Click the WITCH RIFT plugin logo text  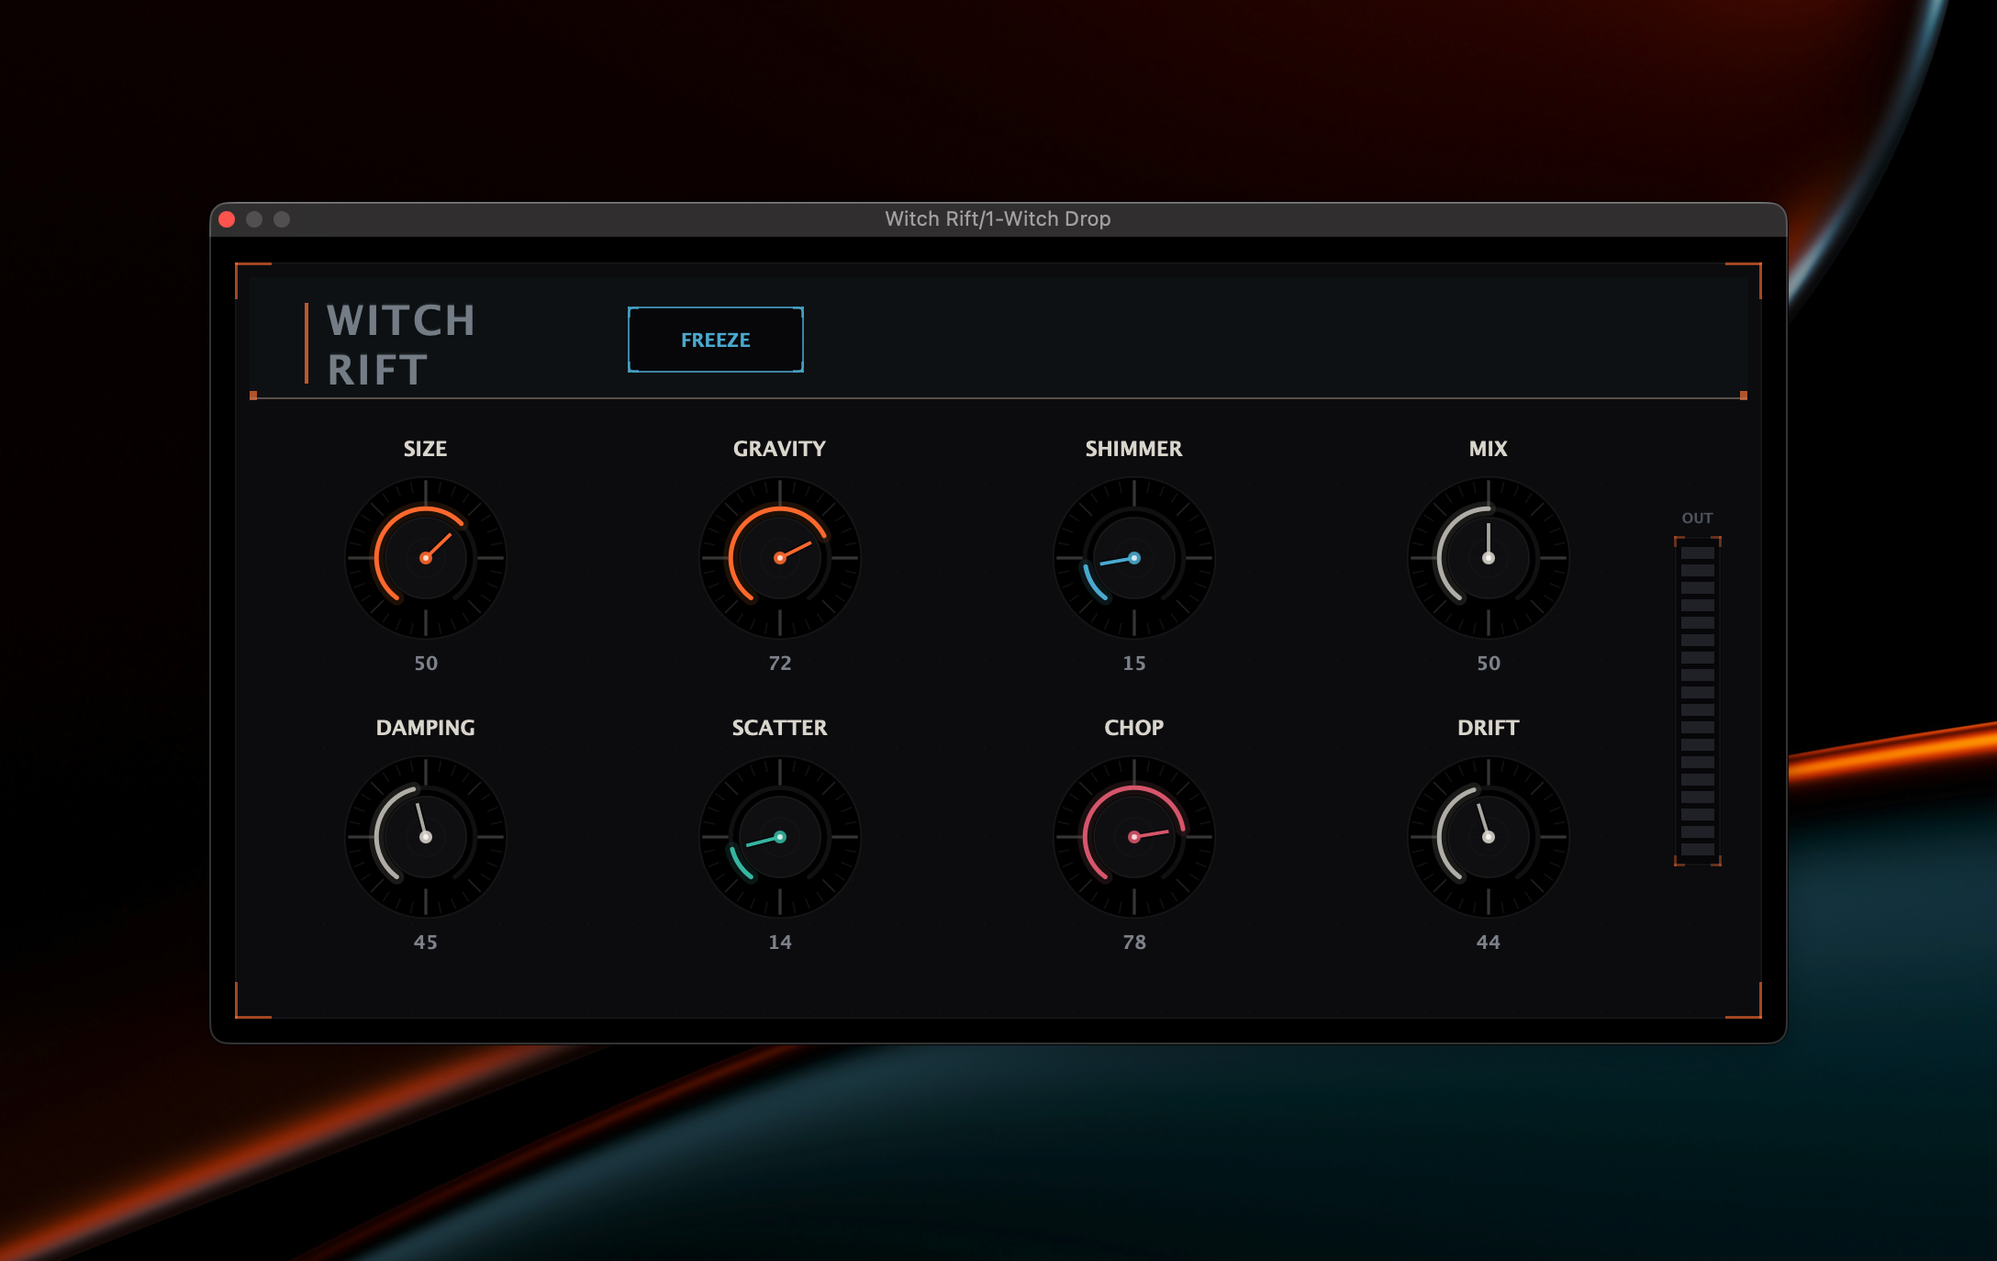(400, 344)
